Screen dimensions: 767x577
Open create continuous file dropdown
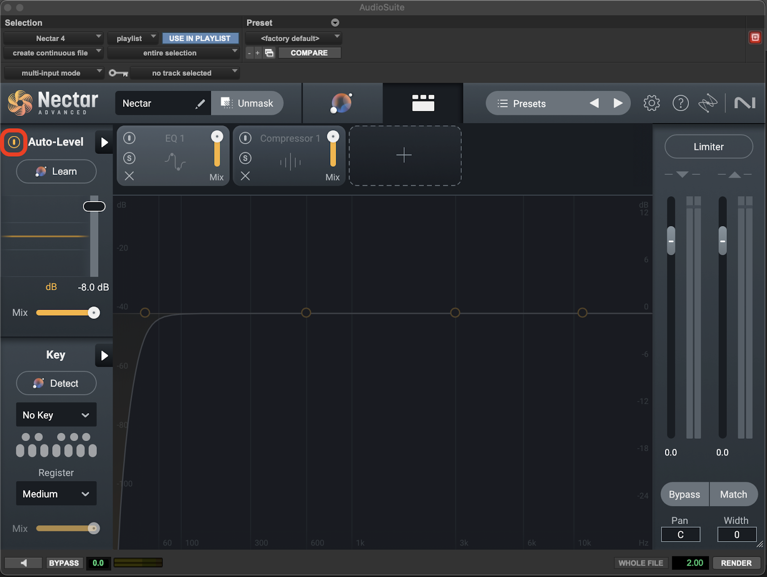point(53,53)
